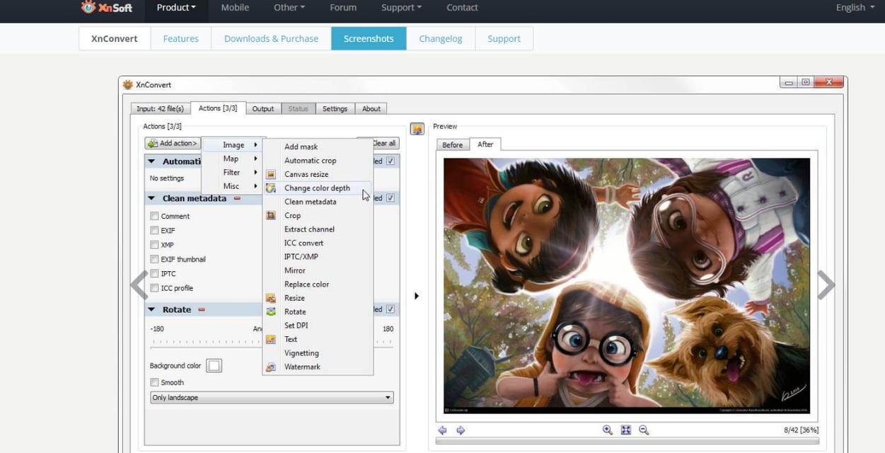The height and width of the screenshot is (453, 885).
Task: Fit preview image to window
Action: point(625,430)
